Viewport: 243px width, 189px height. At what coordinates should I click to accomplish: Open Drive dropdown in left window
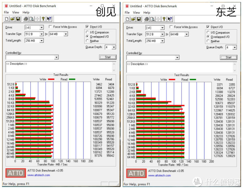(41, 28)
